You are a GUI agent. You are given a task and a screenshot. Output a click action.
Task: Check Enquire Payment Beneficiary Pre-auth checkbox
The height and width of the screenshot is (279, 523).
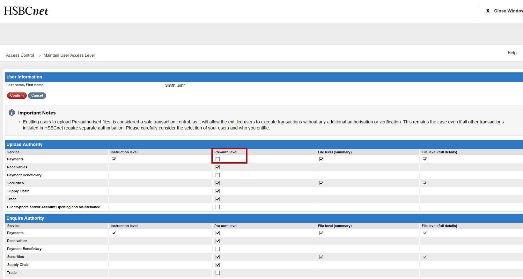pos(217,249)
